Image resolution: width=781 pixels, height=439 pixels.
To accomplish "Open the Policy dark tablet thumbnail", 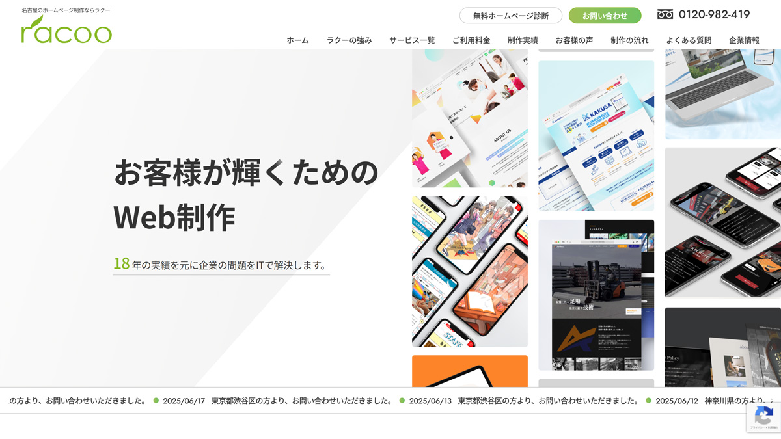I will coord(723,347).
